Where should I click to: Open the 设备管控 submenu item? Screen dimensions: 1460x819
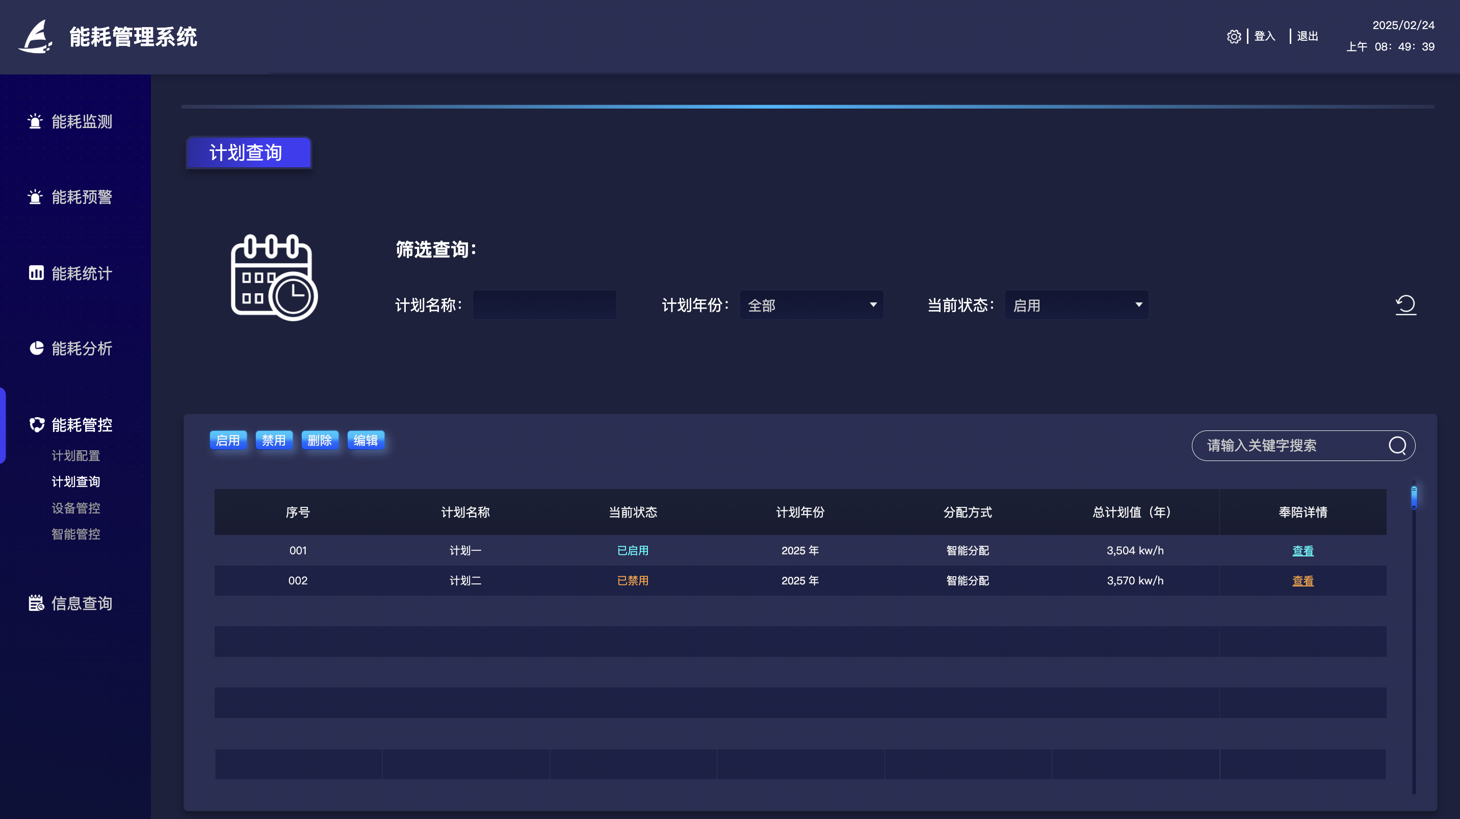coord(76,508)
